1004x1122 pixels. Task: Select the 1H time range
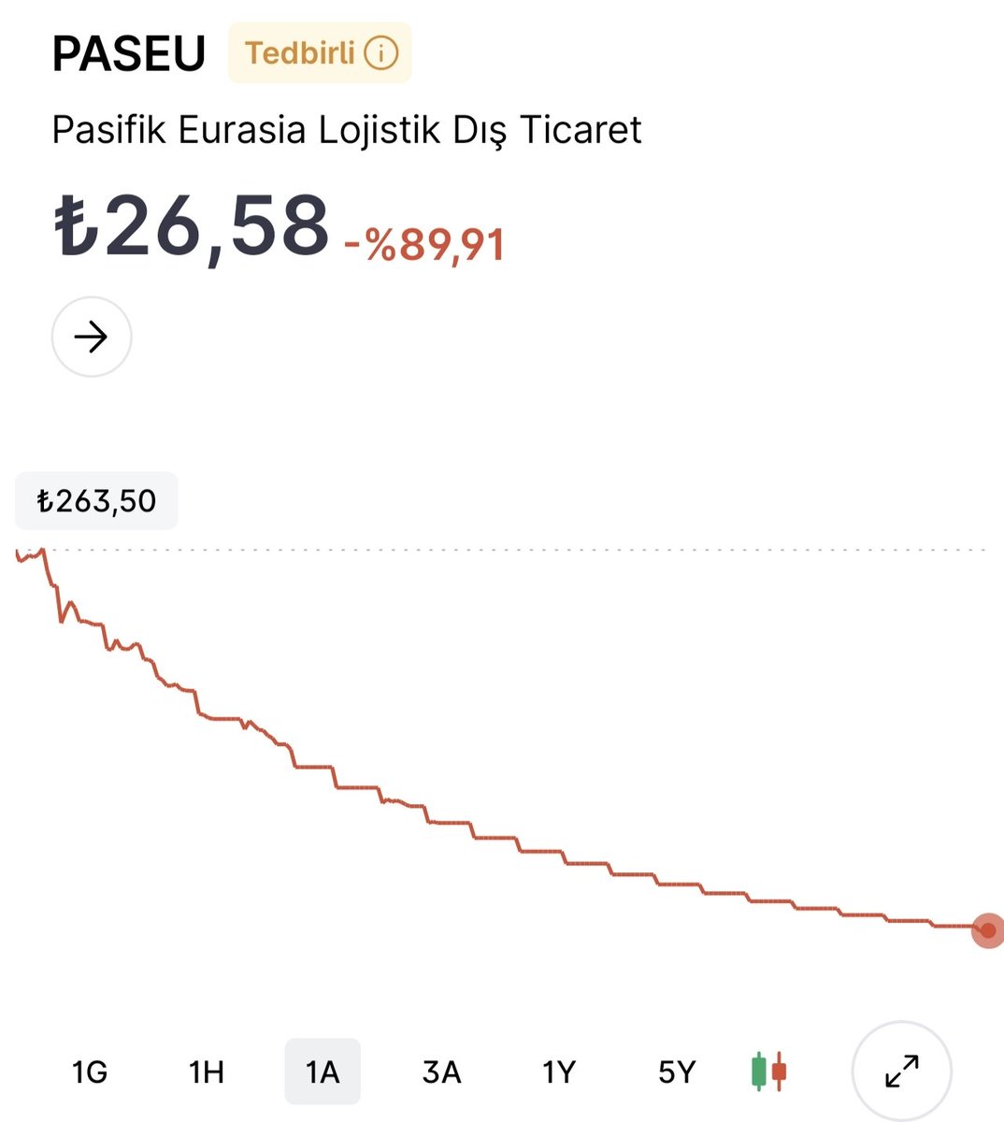pyautogui.click(x=207, y=1072)
